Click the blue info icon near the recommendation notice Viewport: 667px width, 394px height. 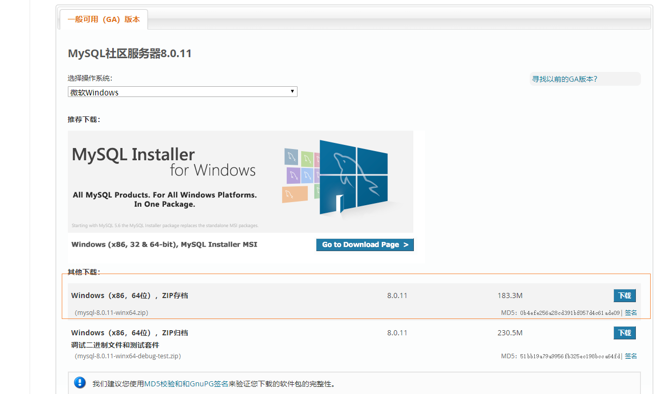point(80,383)
